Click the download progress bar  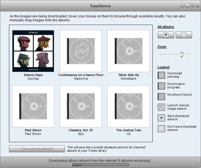click(x=100, y=165)
